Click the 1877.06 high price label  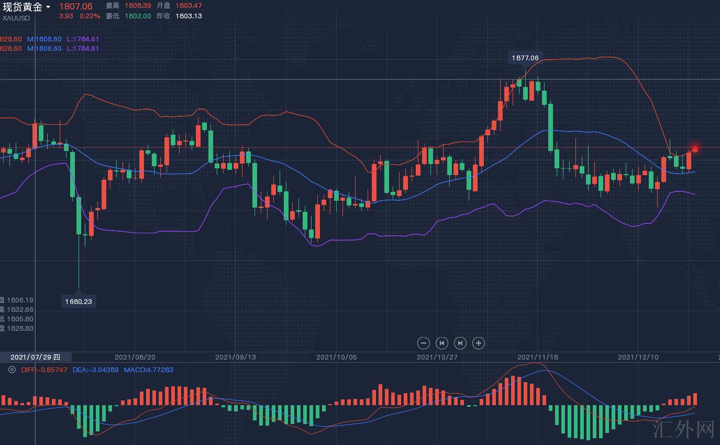pos(525,58)
